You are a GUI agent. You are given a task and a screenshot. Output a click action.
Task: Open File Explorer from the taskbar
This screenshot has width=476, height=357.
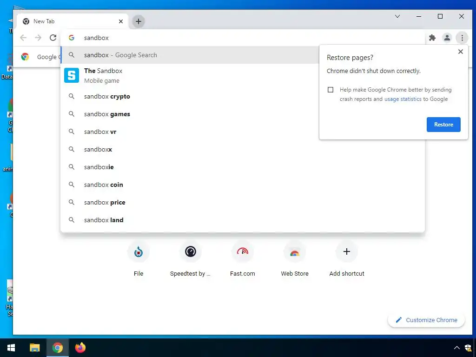[34, 348]
